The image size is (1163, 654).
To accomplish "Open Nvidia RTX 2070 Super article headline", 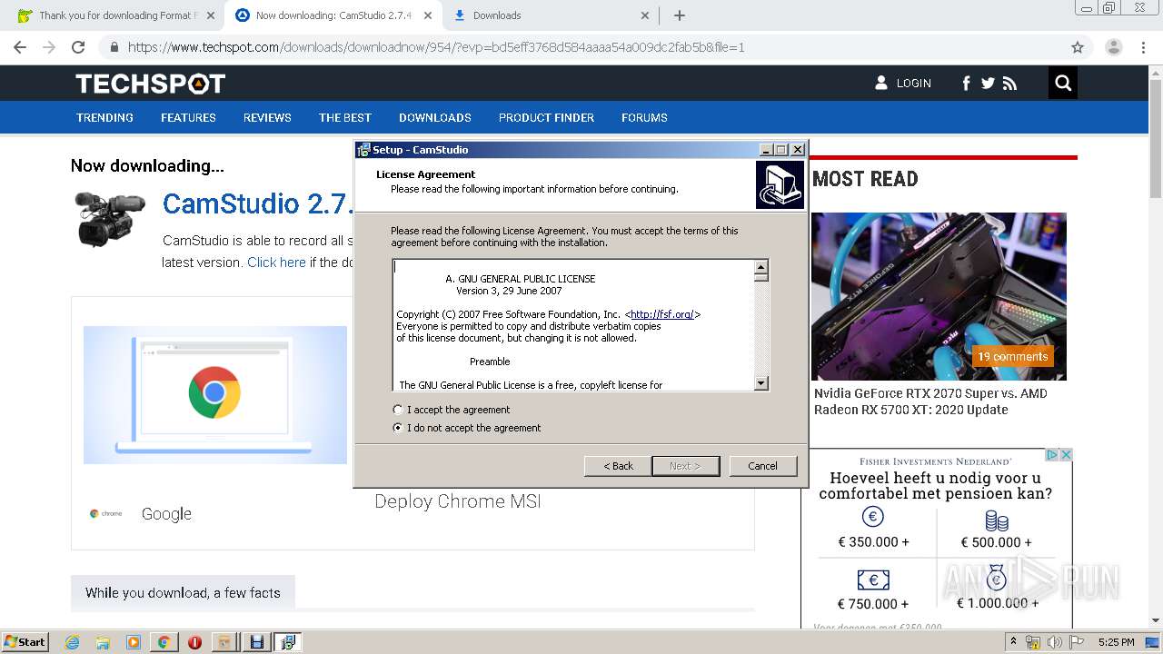I will 930,401.
